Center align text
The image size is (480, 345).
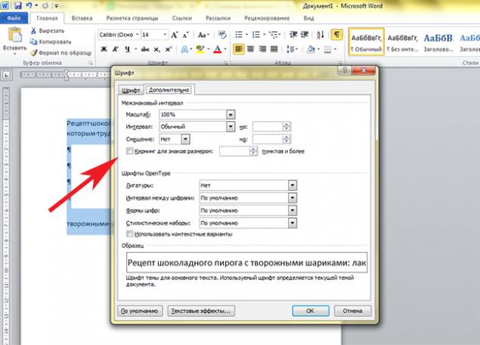pyautogui.click(x=250, y=49)
